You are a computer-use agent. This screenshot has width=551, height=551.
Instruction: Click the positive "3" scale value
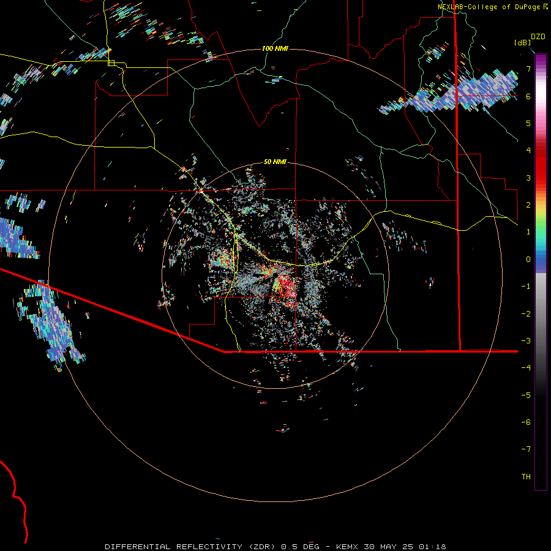[528, 178]
